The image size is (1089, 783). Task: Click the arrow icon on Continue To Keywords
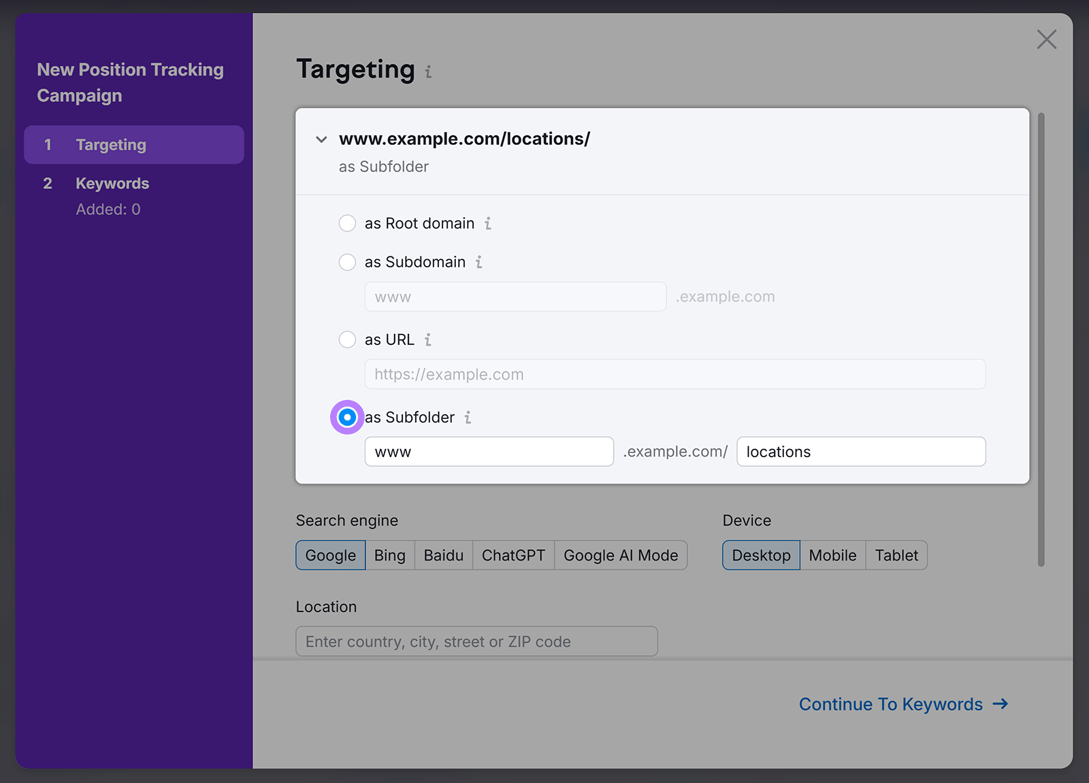[x=1001, y=704]
